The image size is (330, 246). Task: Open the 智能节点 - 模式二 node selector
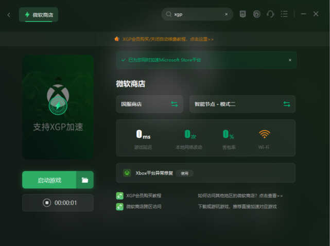(242, 104)
